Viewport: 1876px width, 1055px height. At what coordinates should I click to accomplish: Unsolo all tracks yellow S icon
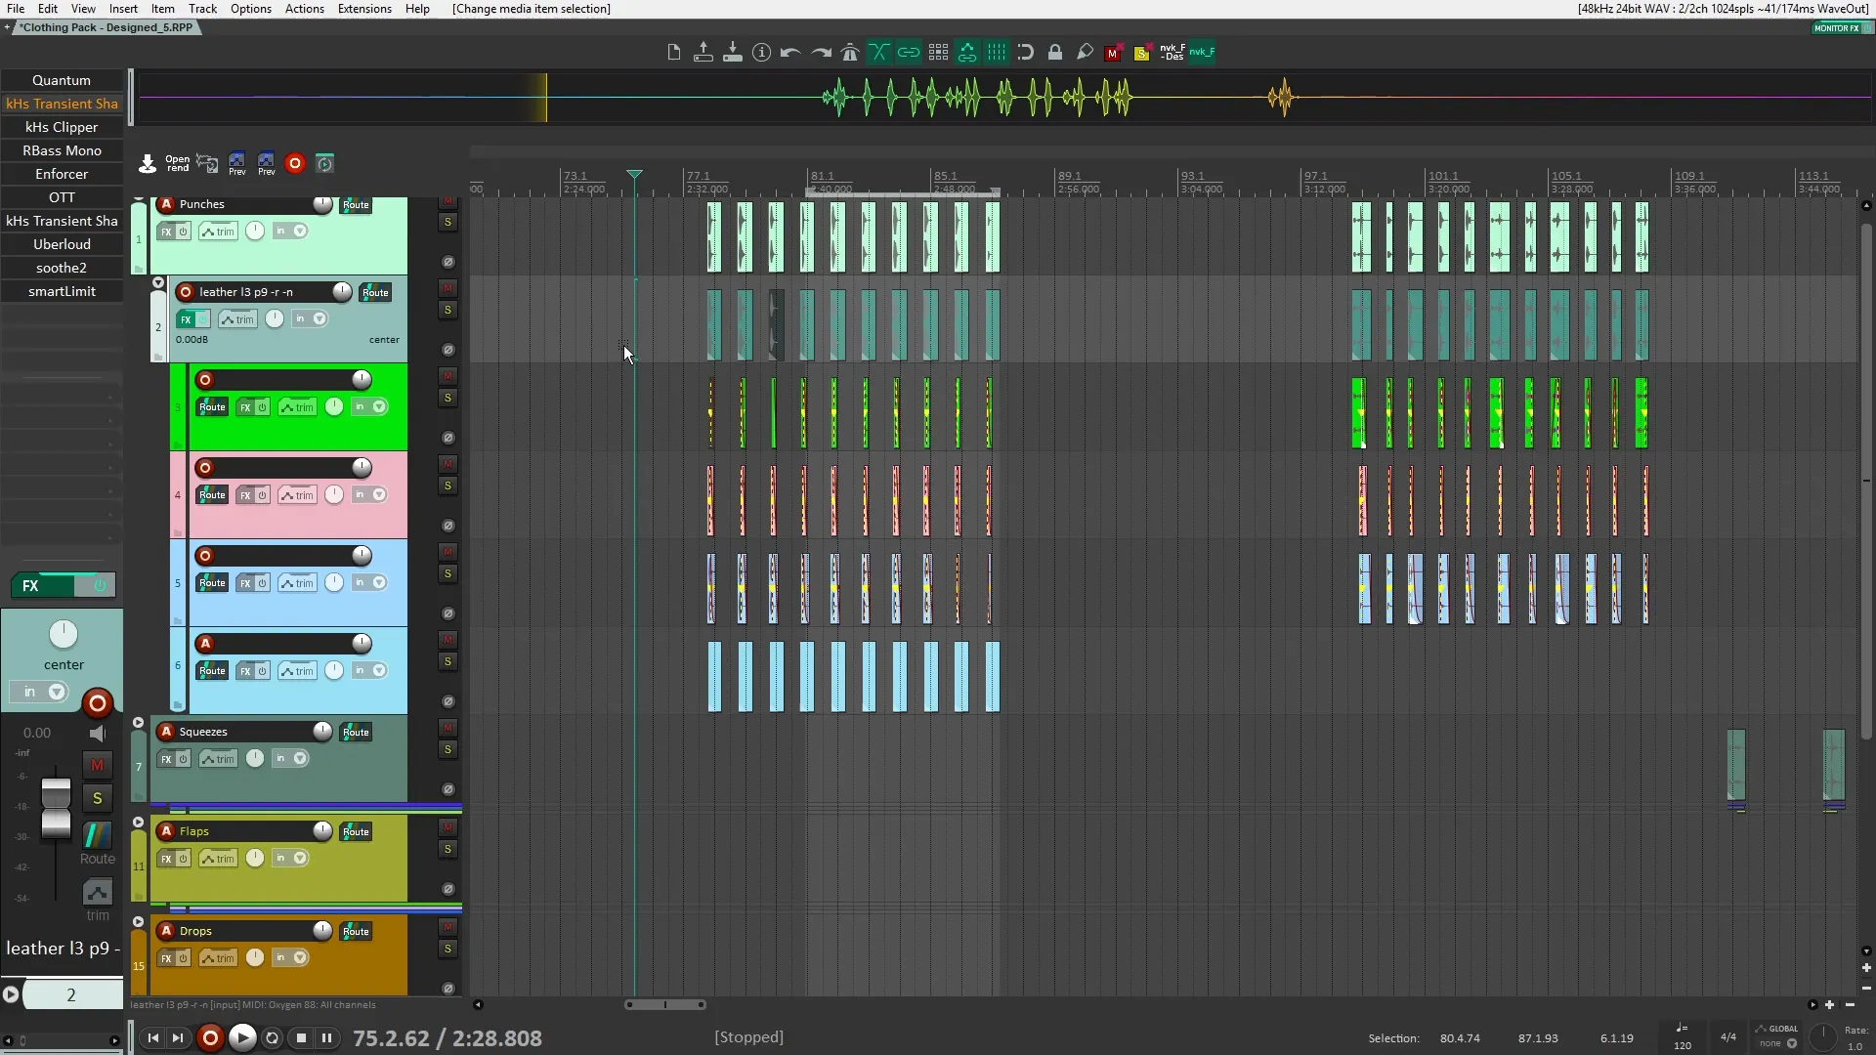(x=1142, y=53)
